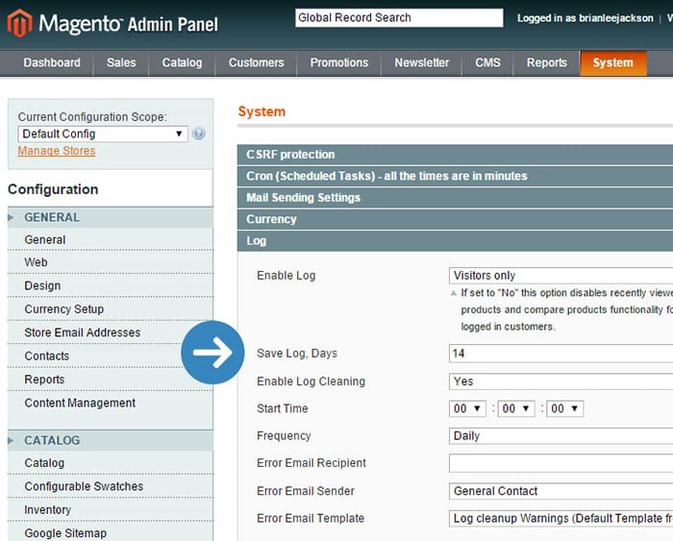Open the Newsletter menu

pyautogui.click(x=422, y=63)
